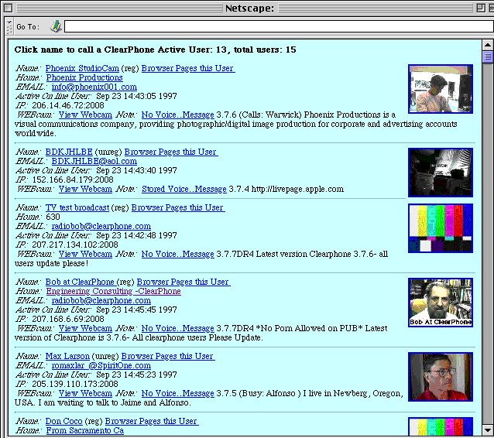Open Browser Pages for Don Coco
The width and height of the screenshot is (494, 438).
pyautogui.click(x=152, y=421)
